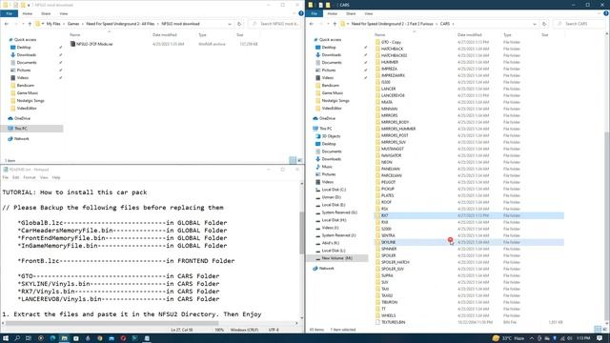Sort CARS list by Date modified column
Screen dimensions: 610x343
pos(470,34)
